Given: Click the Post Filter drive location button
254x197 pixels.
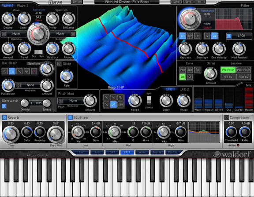Looking at the screenshot, I should [243, 70].
